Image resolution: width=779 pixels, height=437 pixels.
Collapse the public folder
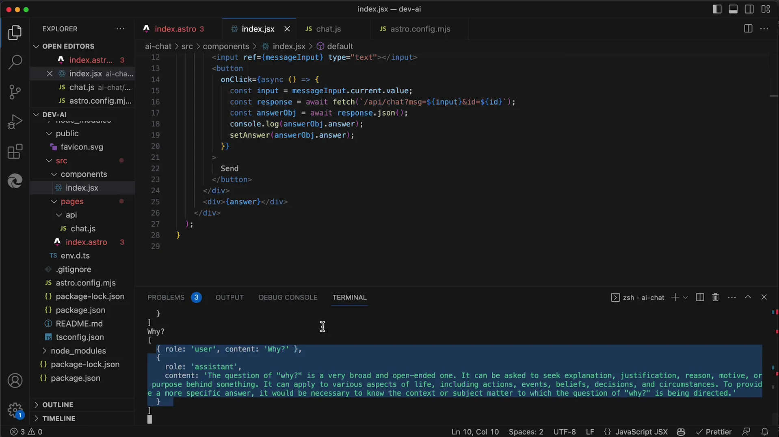click(x=67, y=133)
